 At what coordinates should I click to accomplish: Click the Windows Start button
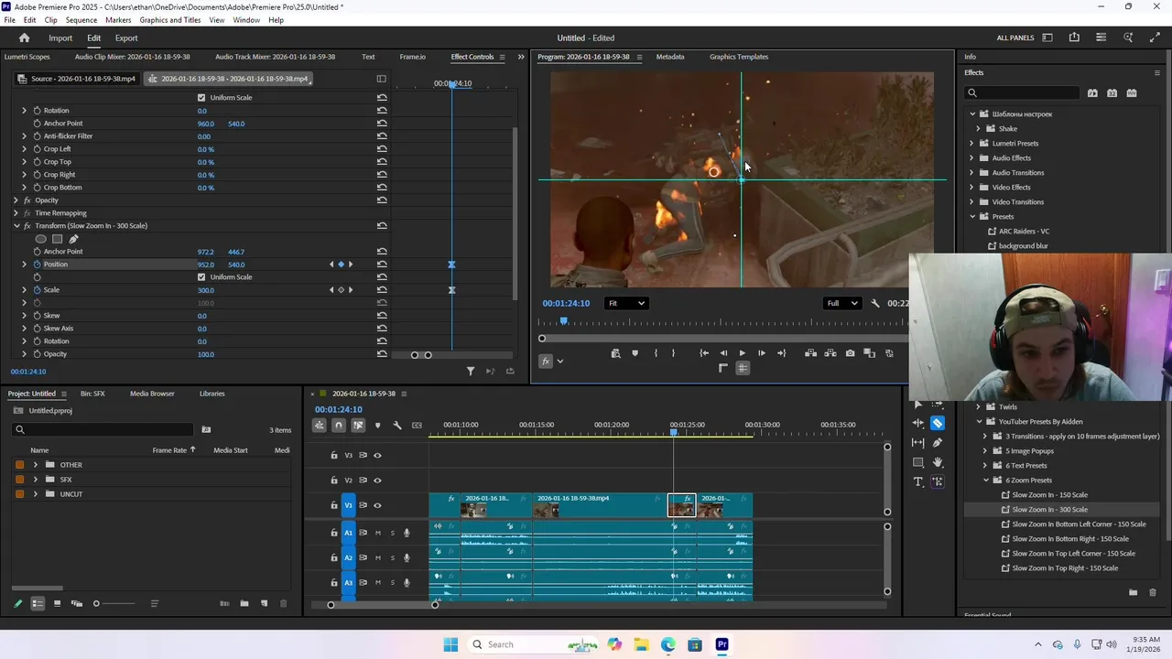[450, 644]
